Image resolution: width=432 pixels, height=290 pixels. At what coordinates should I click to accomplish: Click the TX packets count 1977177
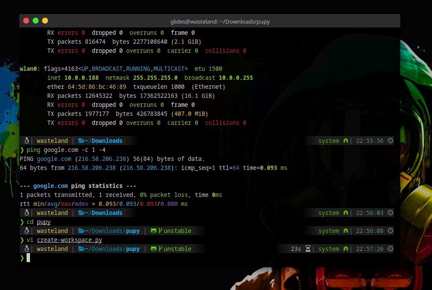click(97, 114)
